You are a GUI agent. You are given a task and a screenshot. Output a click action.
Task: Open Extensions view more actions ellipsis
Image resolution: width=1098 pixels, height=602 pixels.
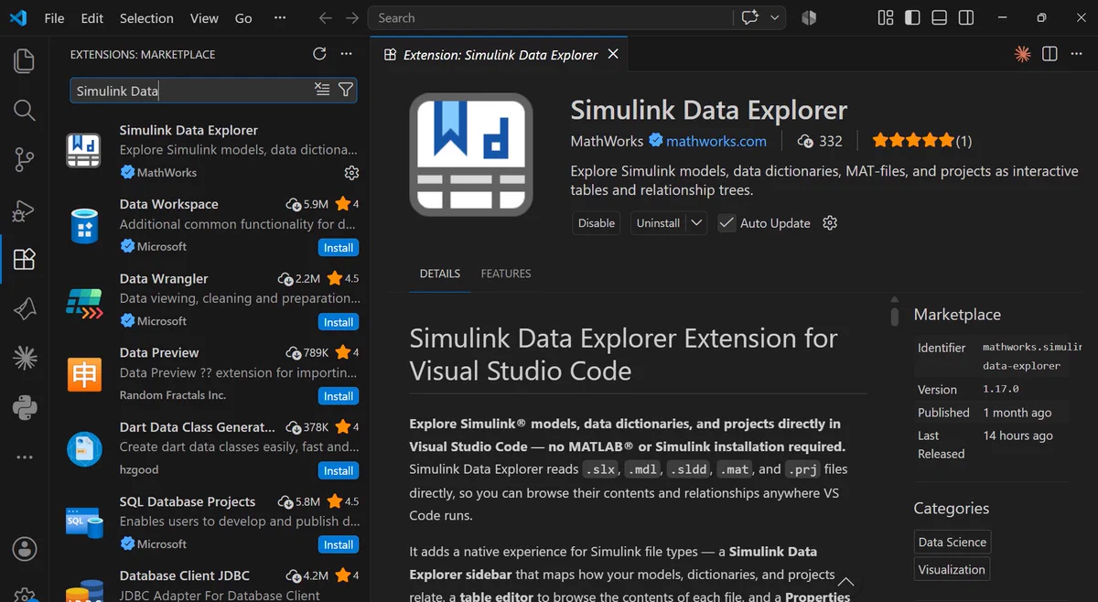(x=346, y=54)
